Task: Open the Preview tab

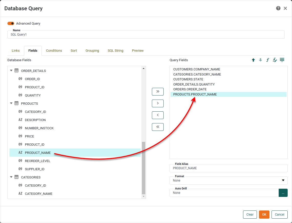Action: coord(138,50)
